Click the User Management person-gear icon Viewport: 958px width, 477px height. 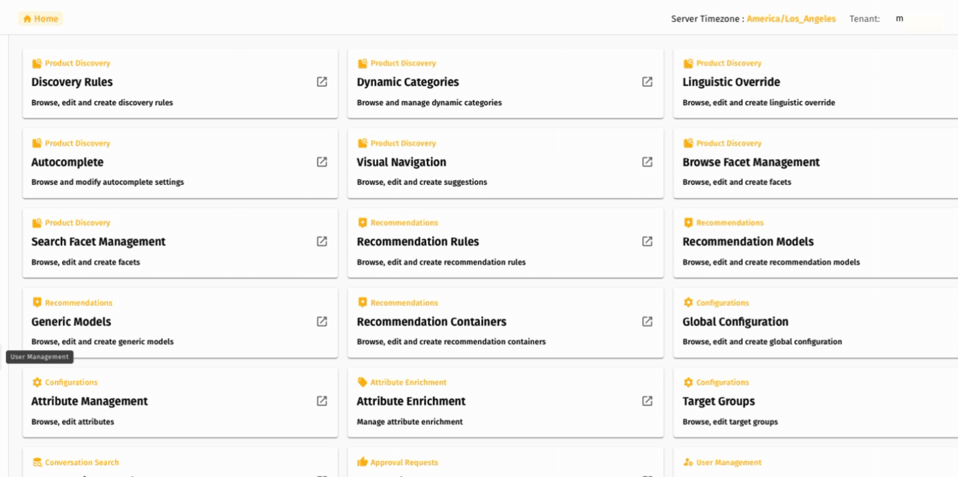point(688,462)
